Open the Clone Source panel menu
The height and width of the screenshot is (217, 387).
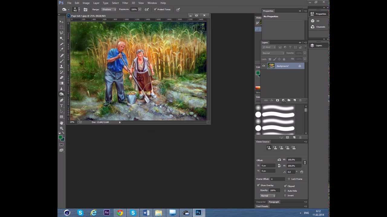306,142
